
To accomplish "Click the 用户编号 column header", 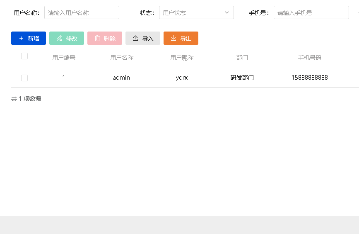I will [64, 58].
